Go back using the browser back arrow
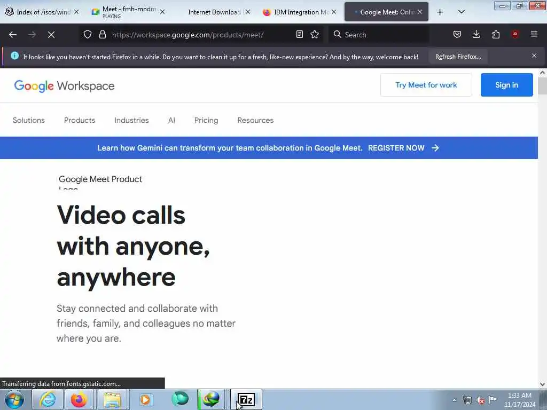Viewport: 547px width, 410px height. tap(13, 35)
